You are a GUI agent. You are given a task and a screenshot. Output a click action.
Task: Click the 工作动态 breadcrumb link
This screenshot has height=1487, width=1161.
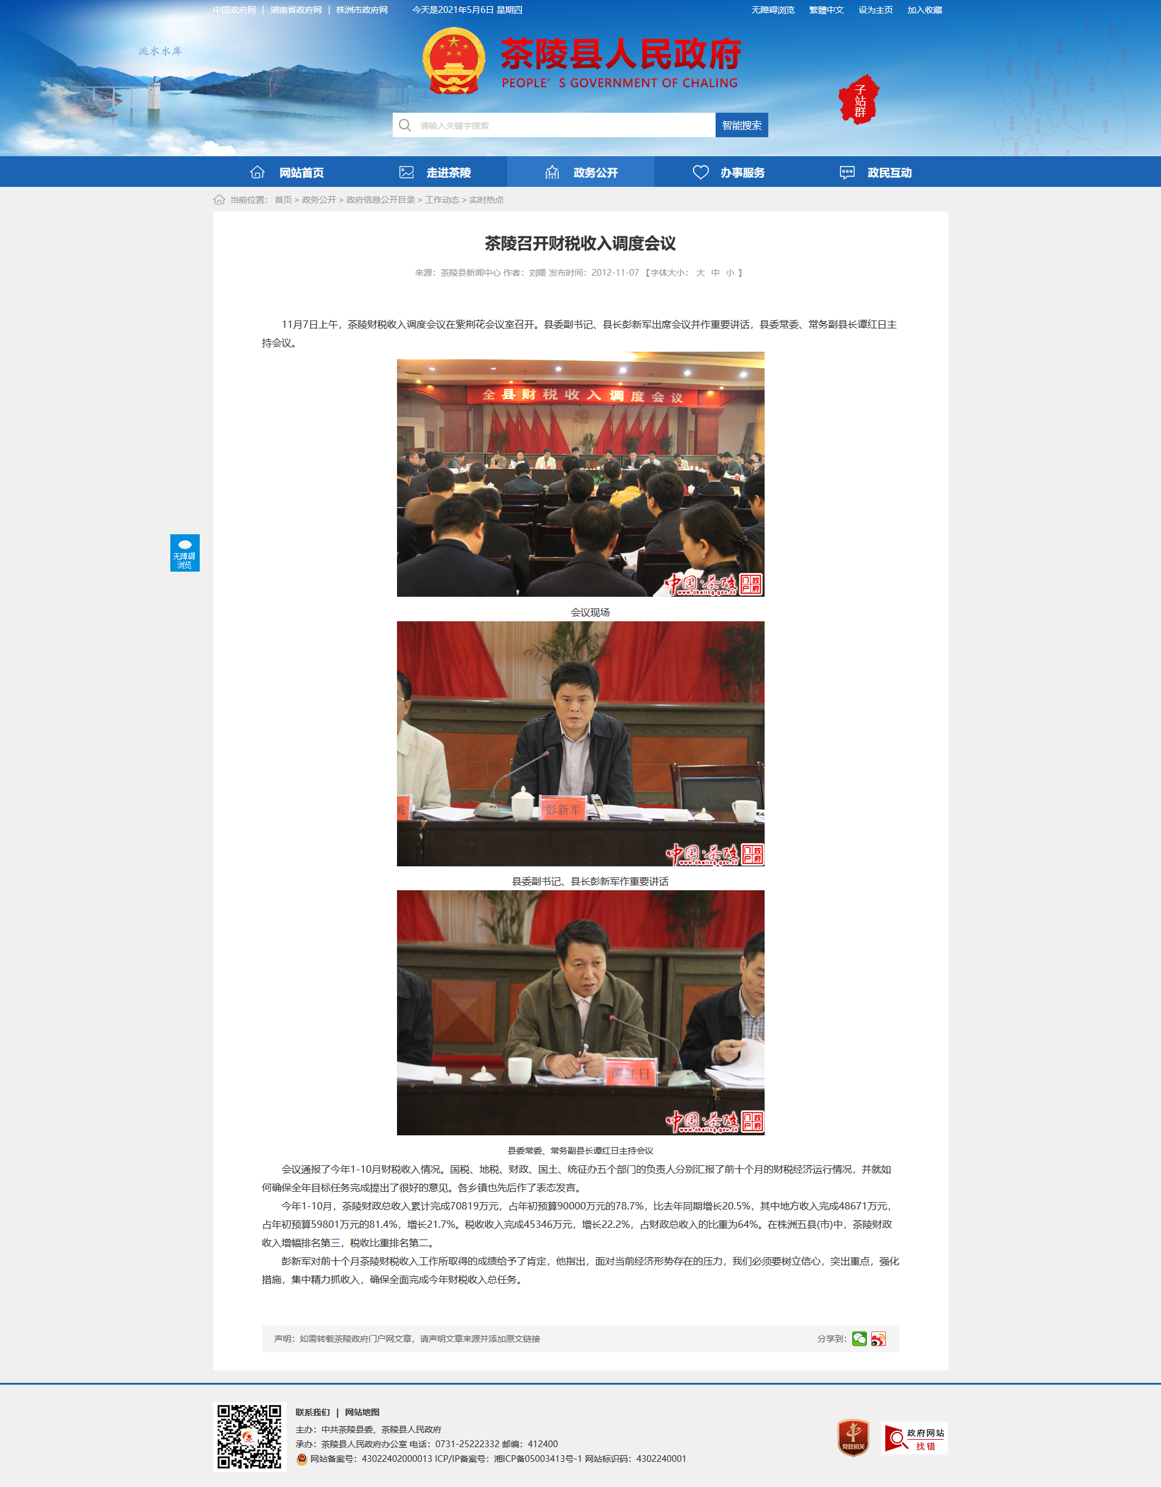pos(442,200)
